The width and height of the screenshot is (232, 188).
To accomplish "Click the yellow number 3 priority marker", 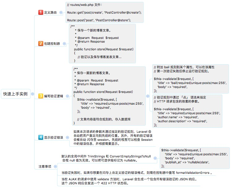I will [40, 96].
